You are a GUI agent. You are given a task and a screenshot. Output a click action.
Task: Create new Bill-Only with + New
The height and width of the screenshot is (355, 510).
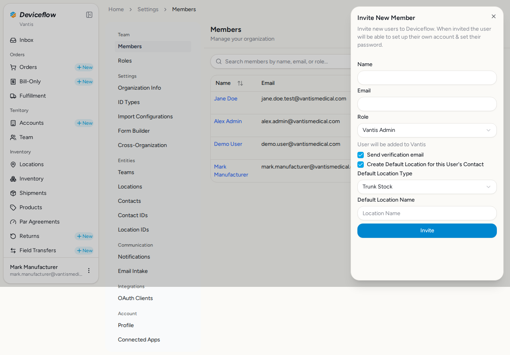(x=84, y=82)
